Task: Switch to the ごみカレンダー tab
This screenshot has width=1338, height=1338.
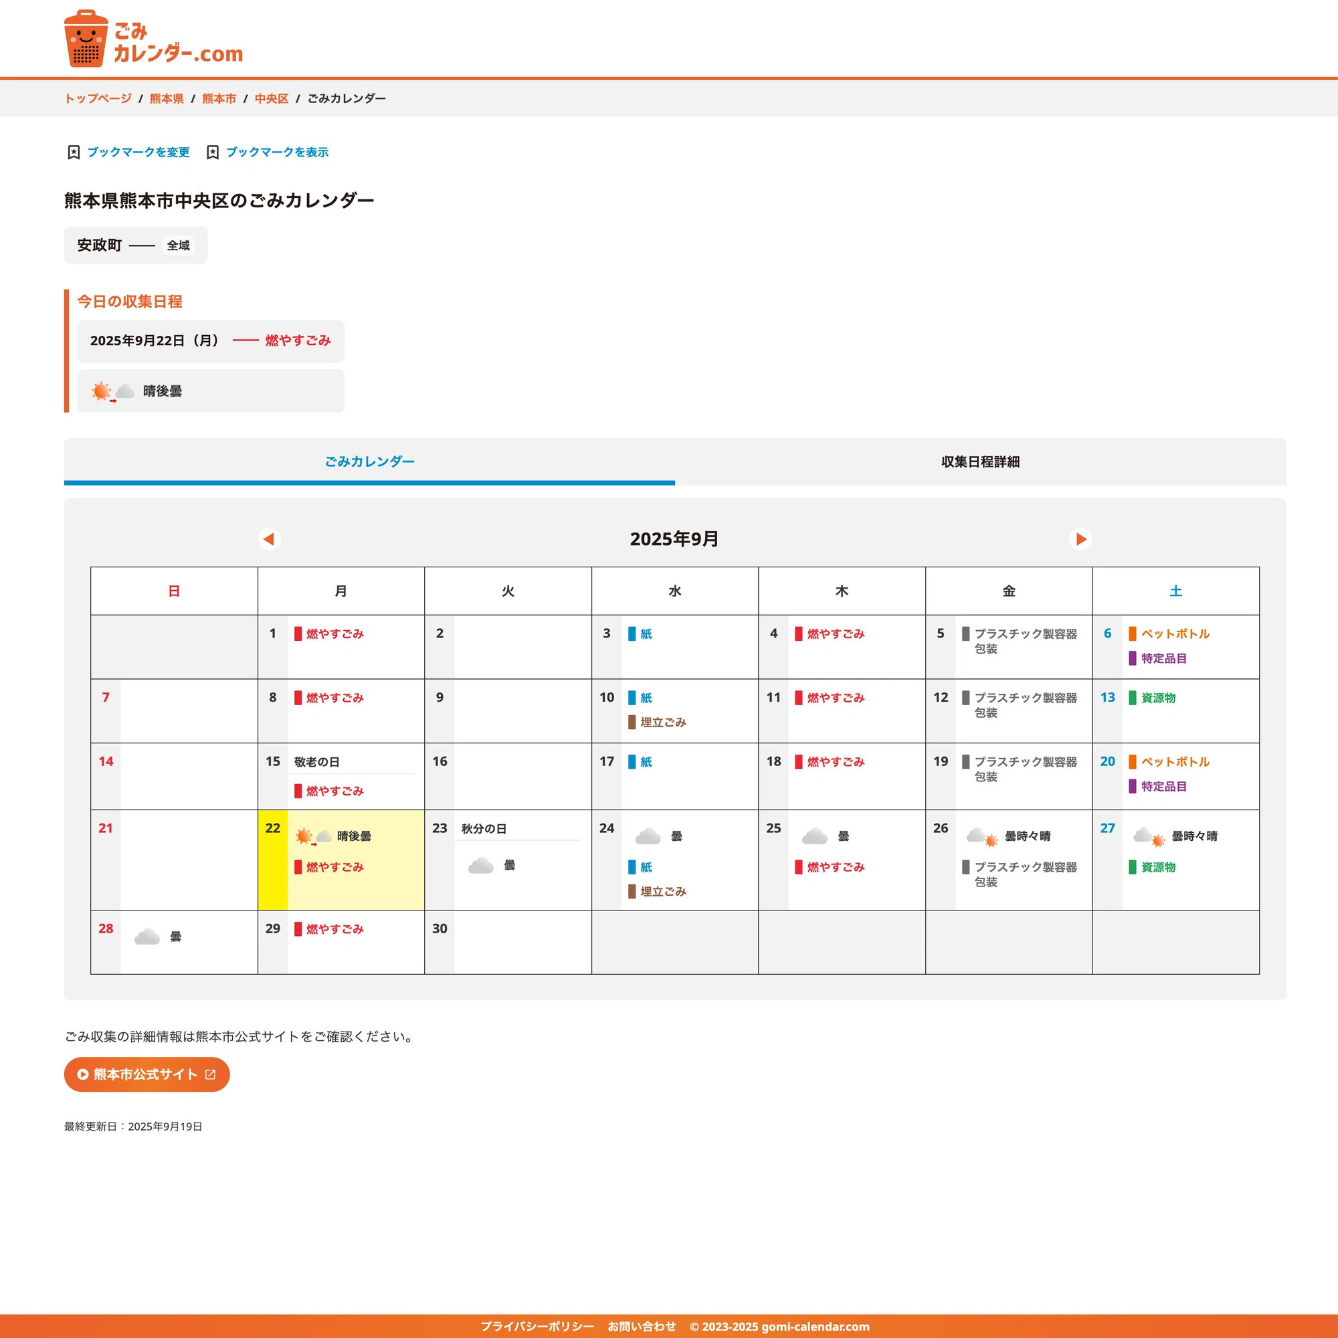Action: 369,461
